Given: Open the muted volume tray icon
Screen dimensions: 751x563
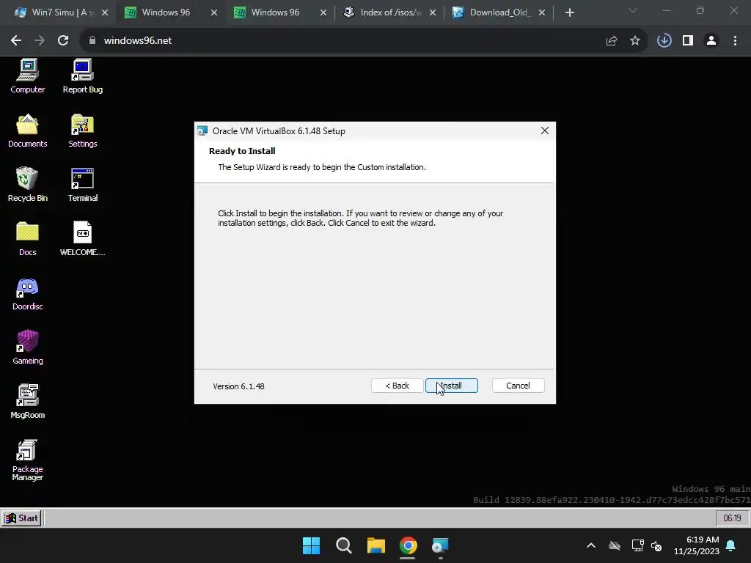Looking at the screenshot, I should [x=656, y=545].
